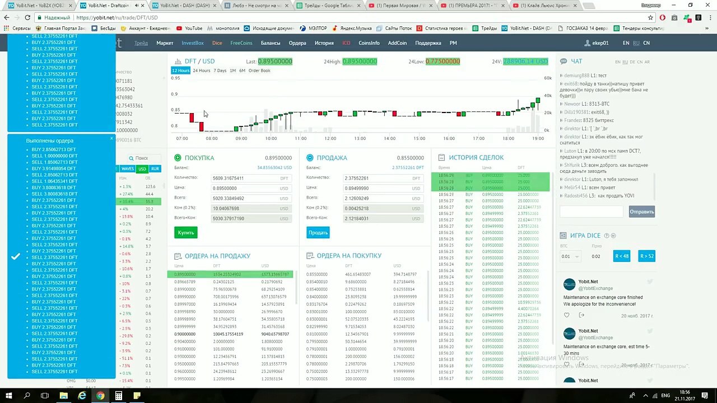
Task: Open the dice BTC bet amount dropdown
Action: (x=571, y=256)
